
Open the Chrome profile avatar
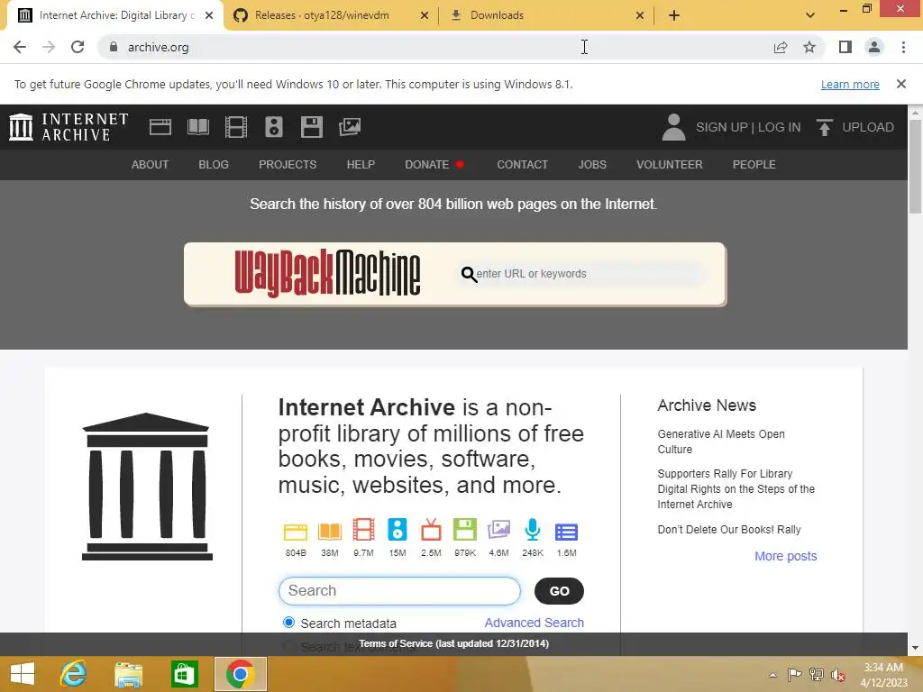point(874,47)
